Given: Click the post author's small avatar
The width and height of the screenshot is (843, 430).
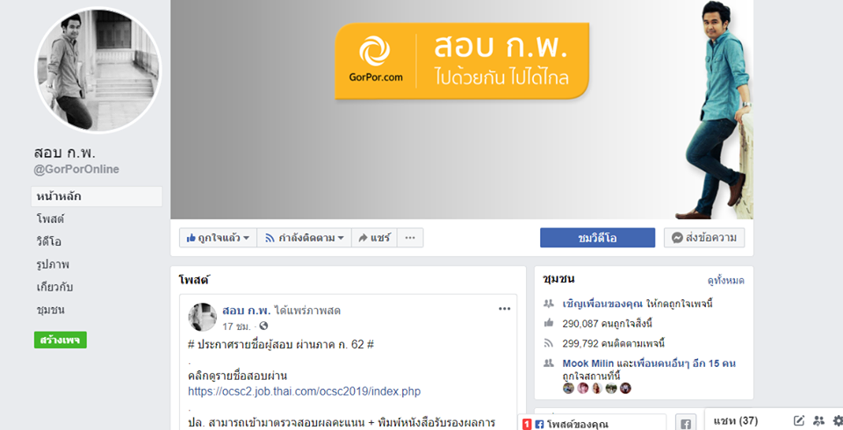Looking at the screenshot, I should click(202, 317).
